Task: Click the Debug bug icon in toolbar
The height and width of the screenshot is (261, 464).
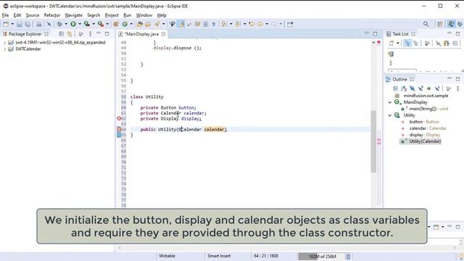Action: 59,24
